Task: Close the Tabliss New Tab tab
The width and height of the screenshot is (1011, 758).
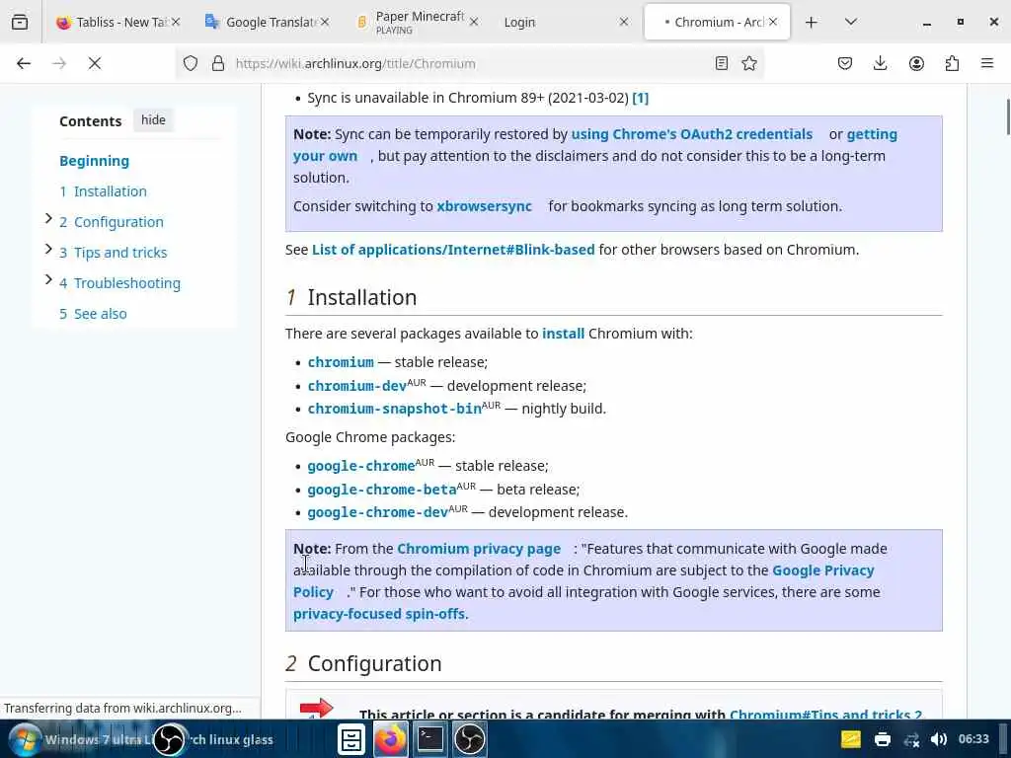Action: coord(176,22)
